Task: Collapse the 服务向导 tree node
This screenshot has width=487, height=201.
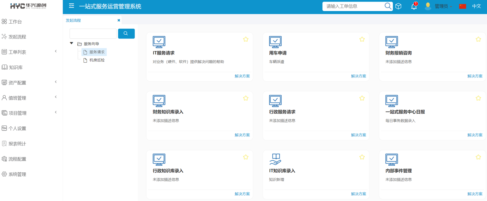Action: pos(72,43)
